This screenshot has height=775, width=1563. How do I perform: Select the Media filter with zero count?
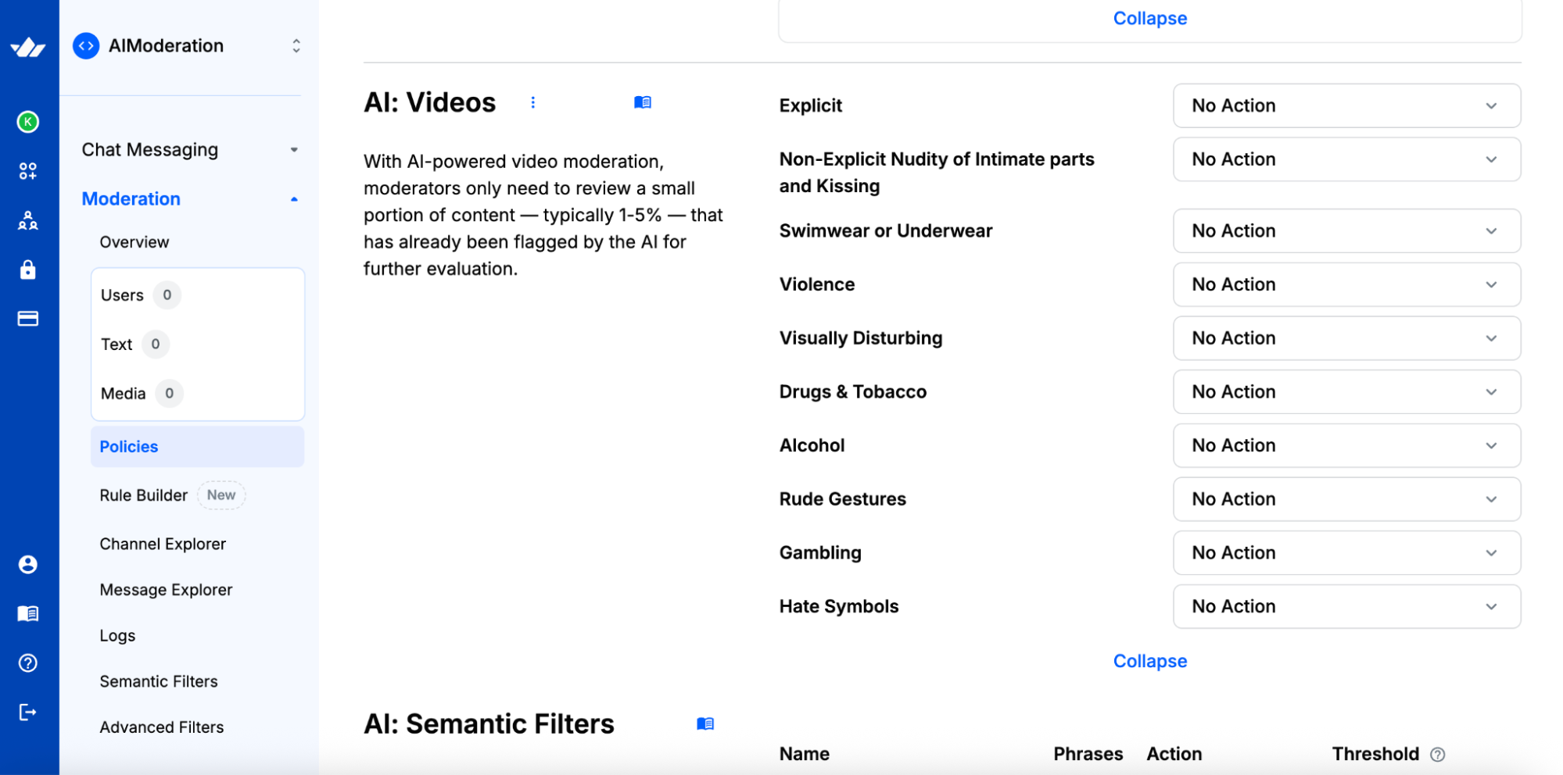[124, 394]
